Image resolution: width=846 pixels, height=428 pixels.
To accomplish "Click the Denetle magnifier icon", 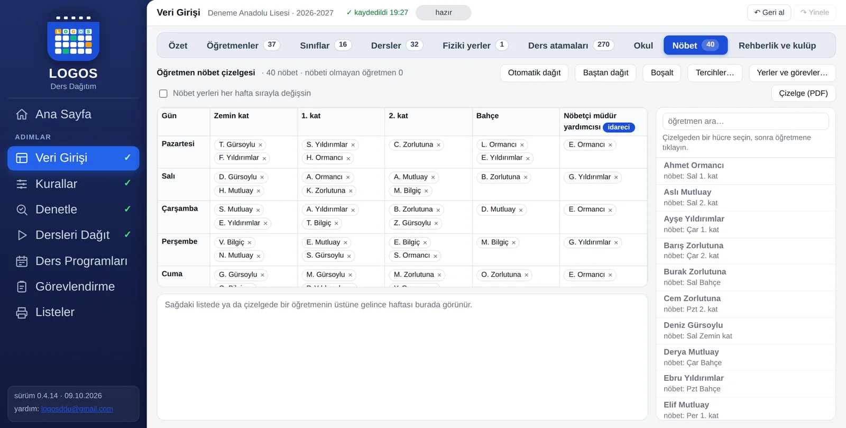I will click(22, 210).
